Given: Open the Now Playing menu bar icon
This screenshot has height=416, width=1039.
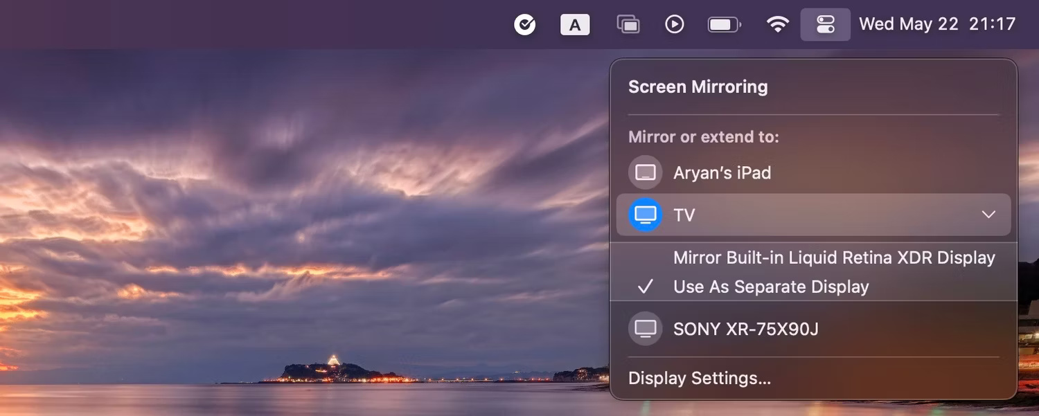Looking at the screenshot, I should (x=674, y=24).
